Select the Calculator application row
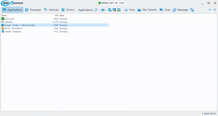The height and width of the screenshot is (116, 218). (55, 22)
